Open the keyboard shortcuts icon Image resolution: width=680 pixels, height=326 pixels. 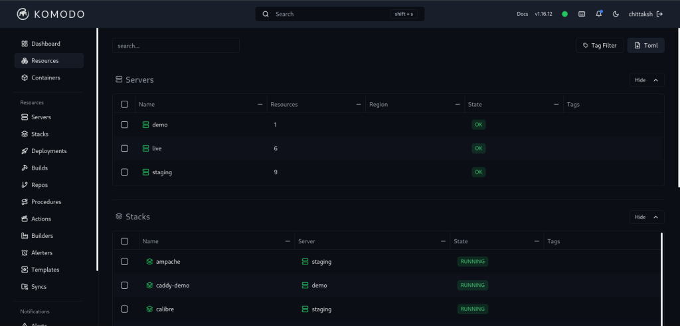pyautogui.click(x=582, y=14)
